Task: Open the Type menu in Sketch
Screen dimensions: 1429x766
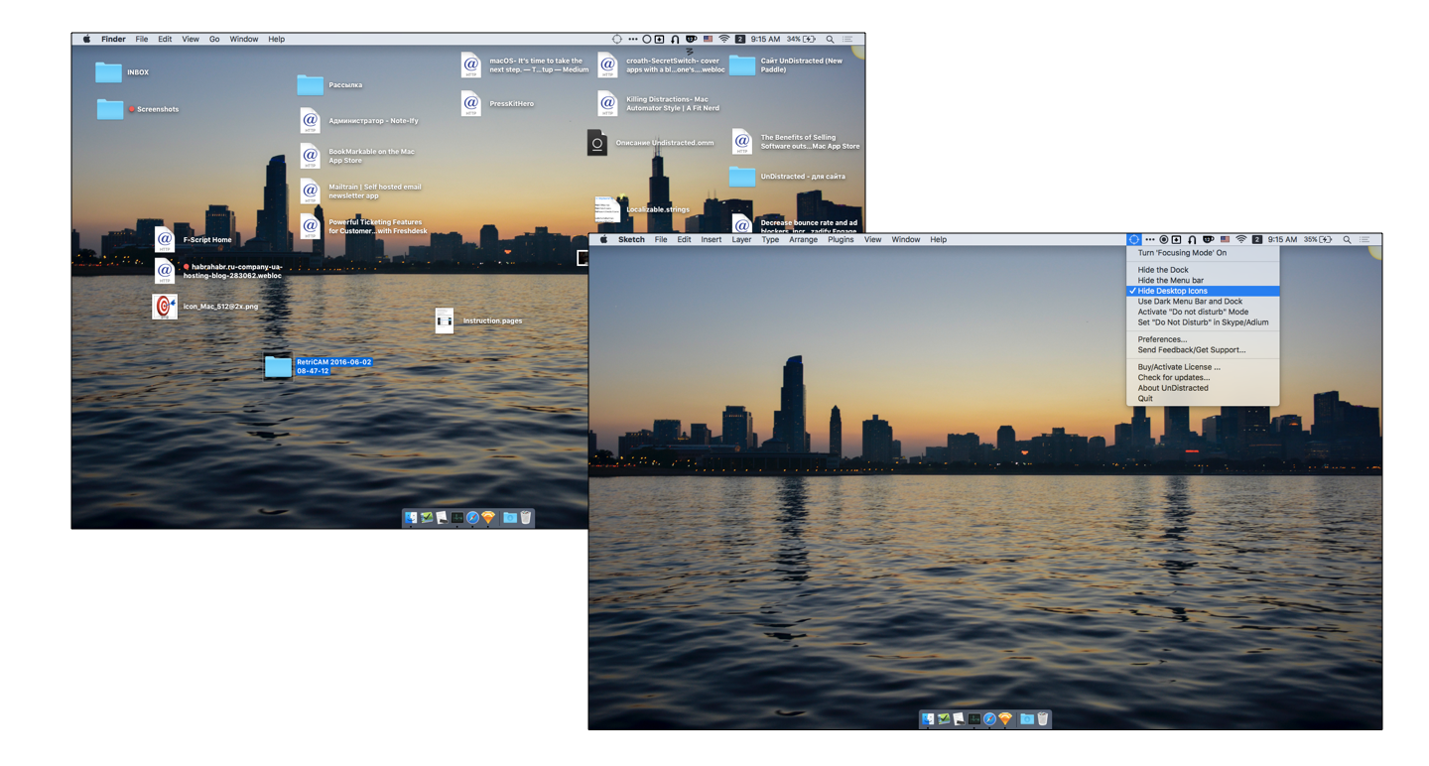Action: [770, 239]
